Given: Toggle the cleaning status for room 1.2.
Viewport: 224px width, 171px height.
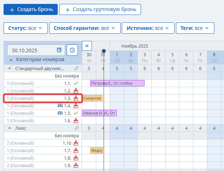Looking at the screenshot, I should click(x=75, y=91).
